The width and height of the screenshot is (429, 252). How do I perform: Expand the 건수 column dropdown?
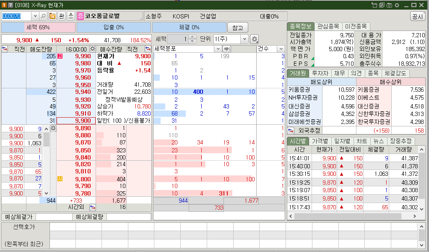pyautogui.click(x=281, y=49)
